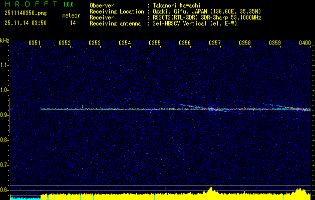Click the 0354 time marker
Screen dimensions: 315x200
pyautogui.click(x=125, y=42)
